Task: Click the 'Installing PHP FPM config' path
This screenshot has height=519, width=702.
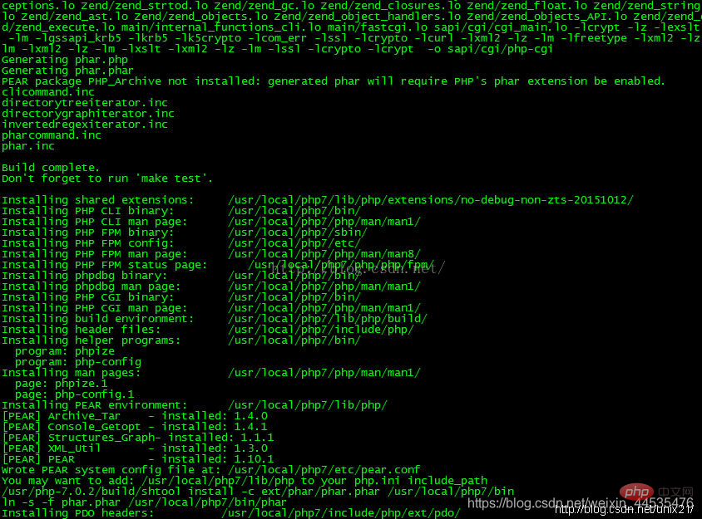Action: 294,243
